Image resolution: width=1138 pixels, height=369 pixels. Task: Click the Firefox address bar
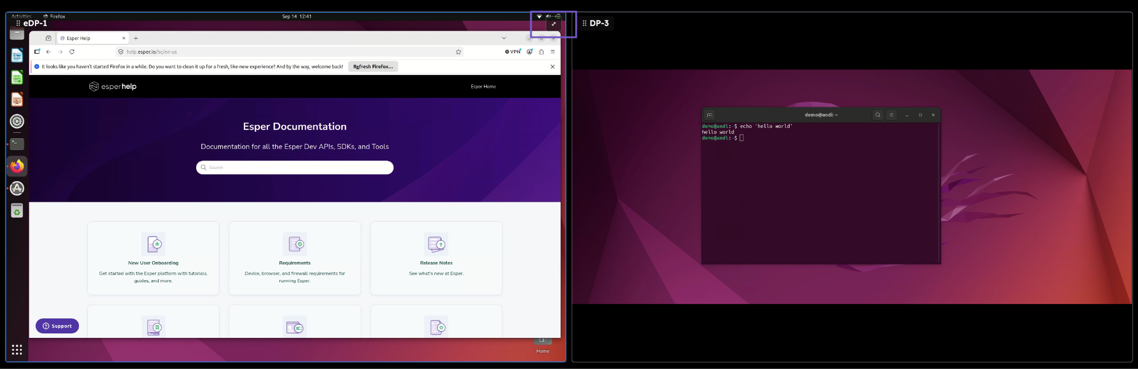[290, 52]
